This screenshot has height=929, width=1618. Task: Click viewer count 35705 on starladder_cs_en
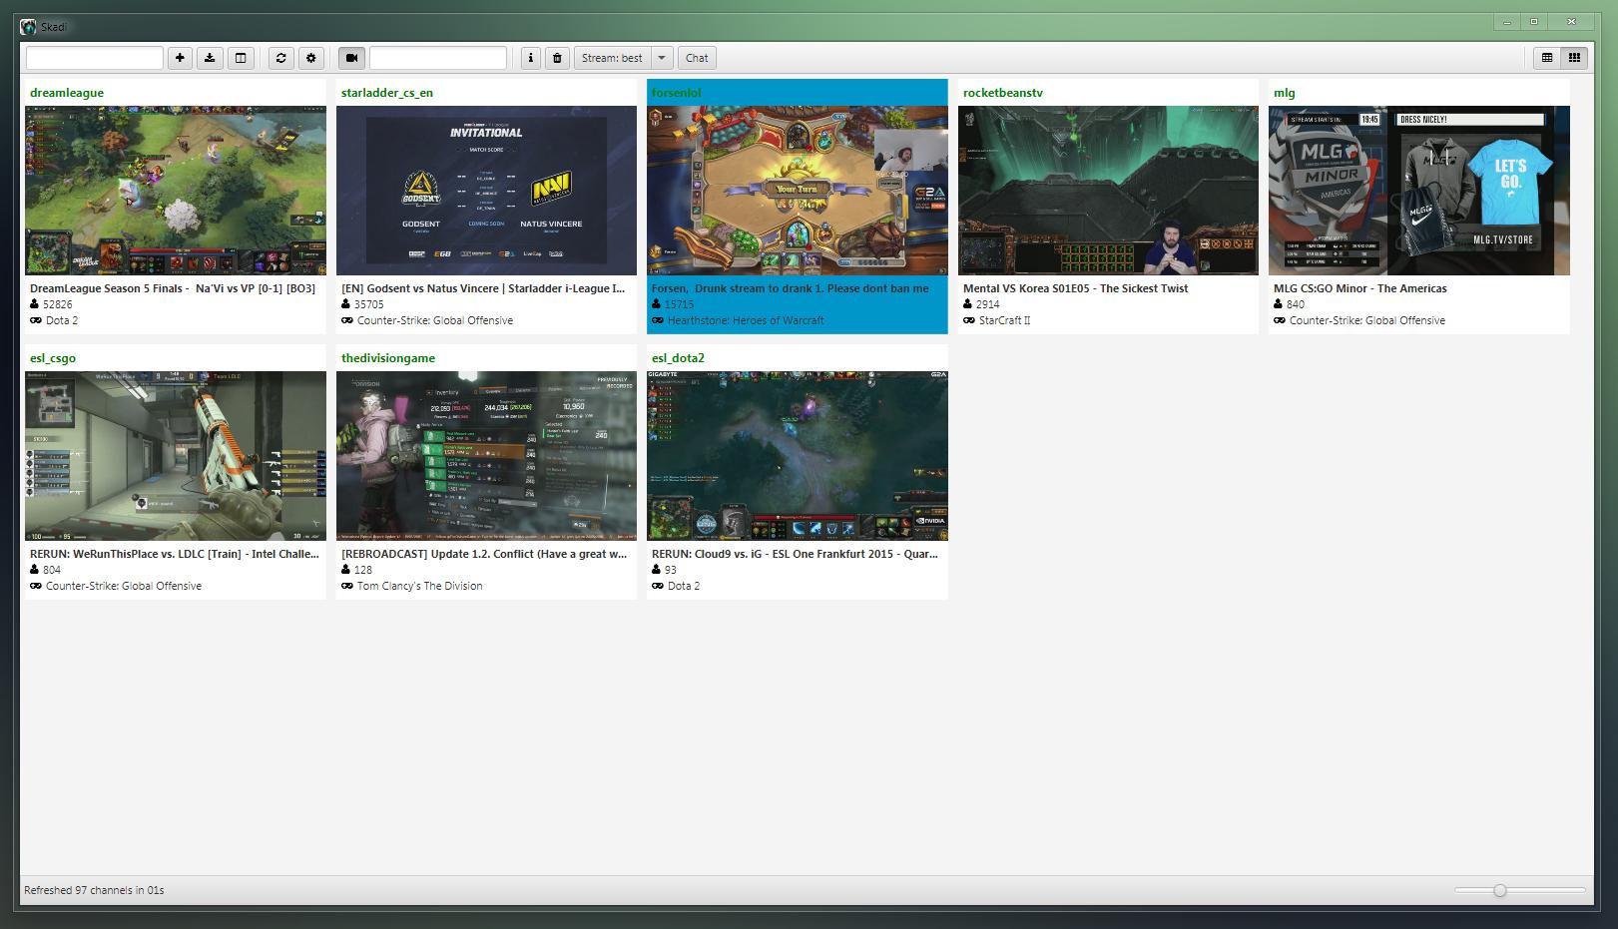(369, 304)
